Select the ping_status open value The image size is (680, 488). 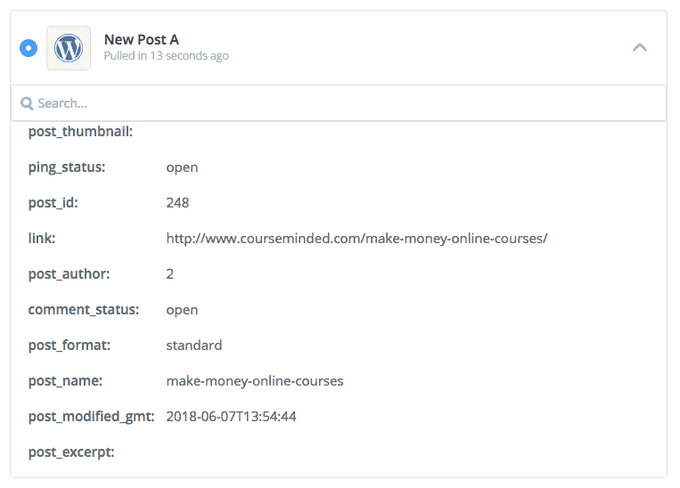[182, 167]
